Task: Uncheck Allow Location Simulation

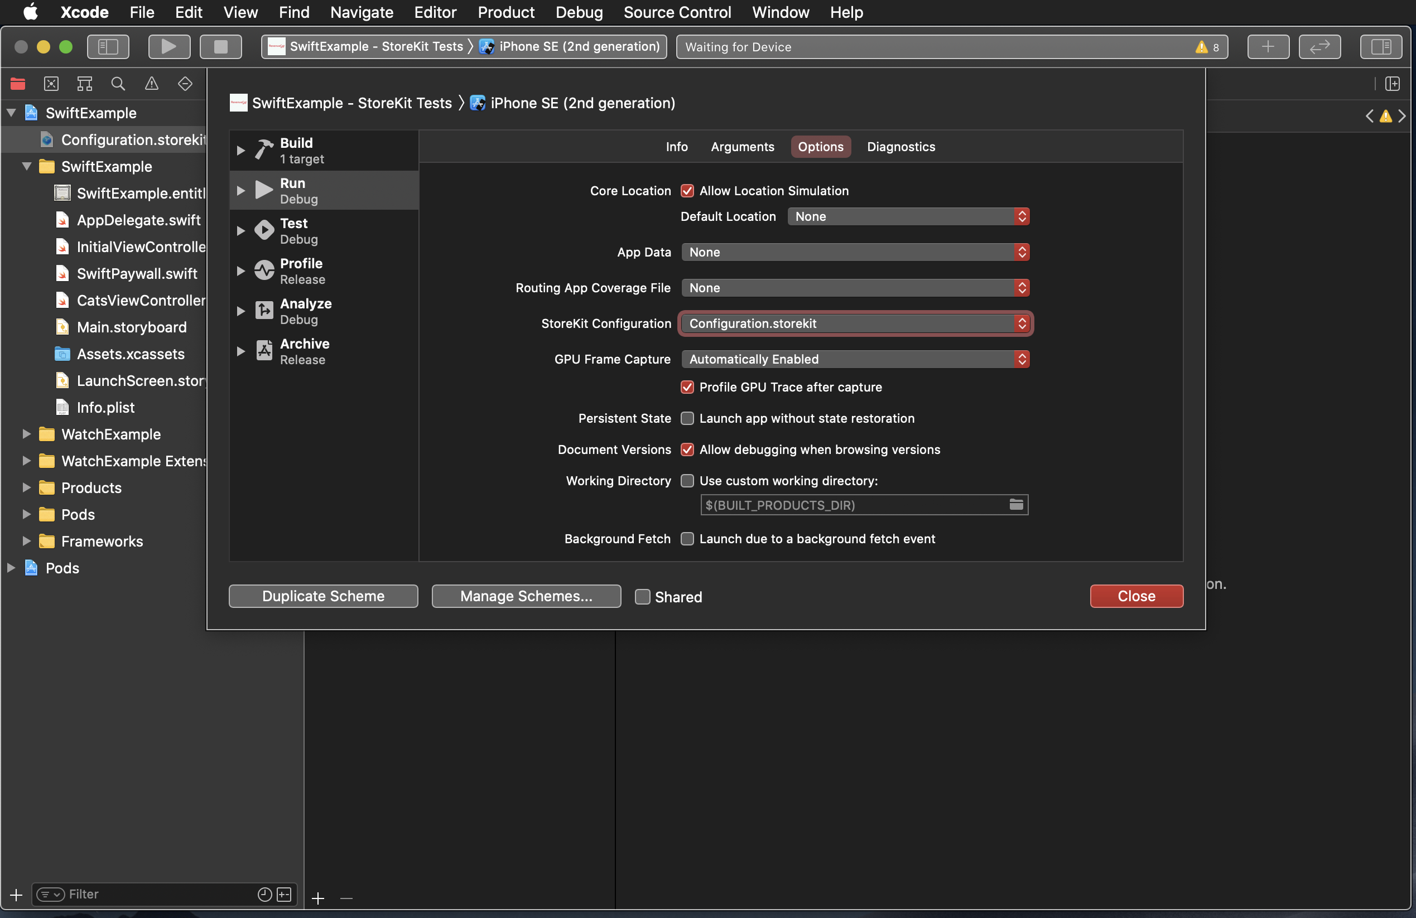Action: tap(687, 191)
